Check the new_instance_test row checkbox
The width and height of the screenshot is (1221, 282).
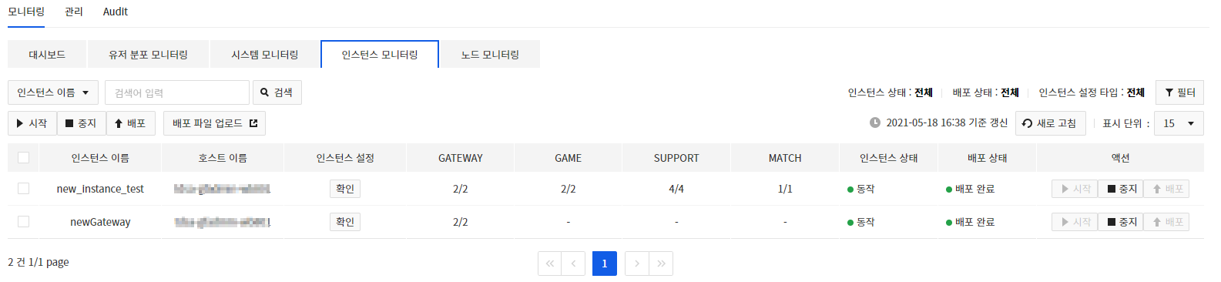coord(23,189)
